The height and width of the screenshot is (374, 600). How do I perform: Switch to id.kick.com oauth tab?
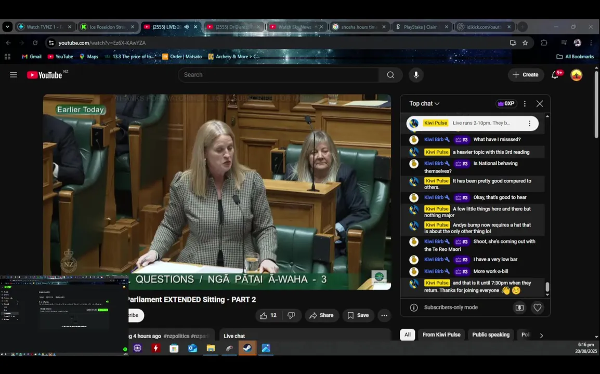click(485, 27)
